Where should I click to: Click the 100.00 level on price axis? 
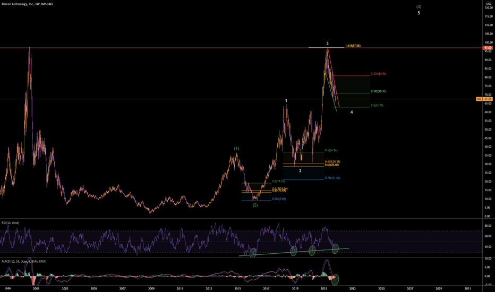(489, 42)
